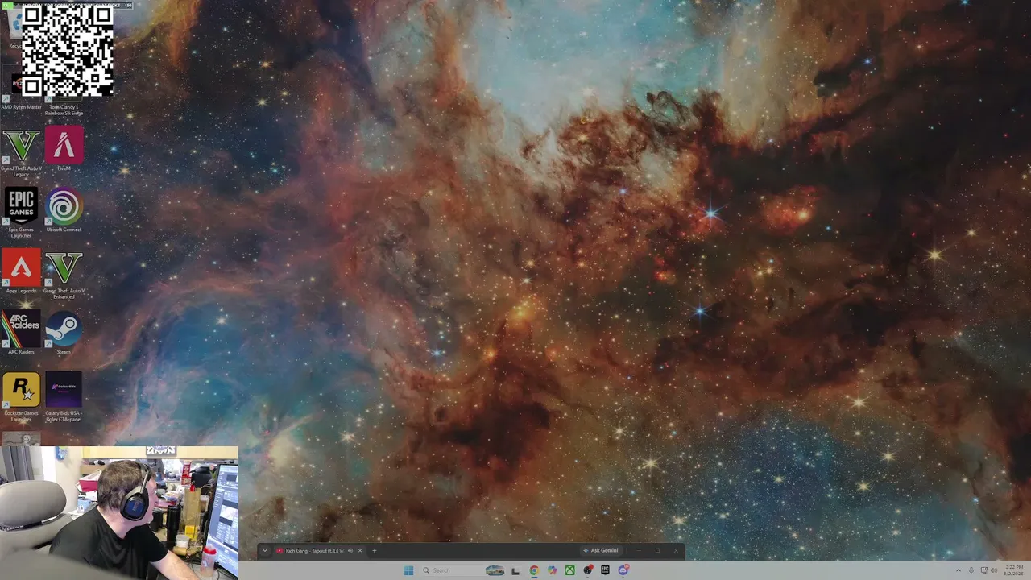Open a new browser tab

tap(374, 551)
